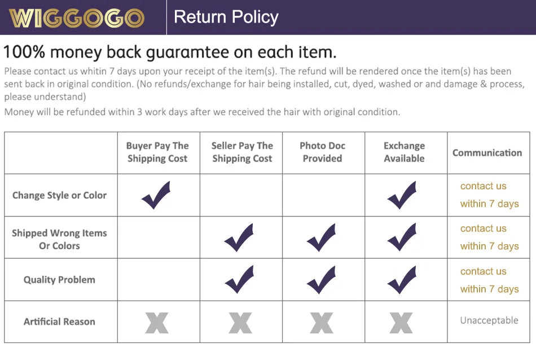This screenshot has width=536, height=356.
Task: Click contact us link in Change Style row
Action: [484, 186]
